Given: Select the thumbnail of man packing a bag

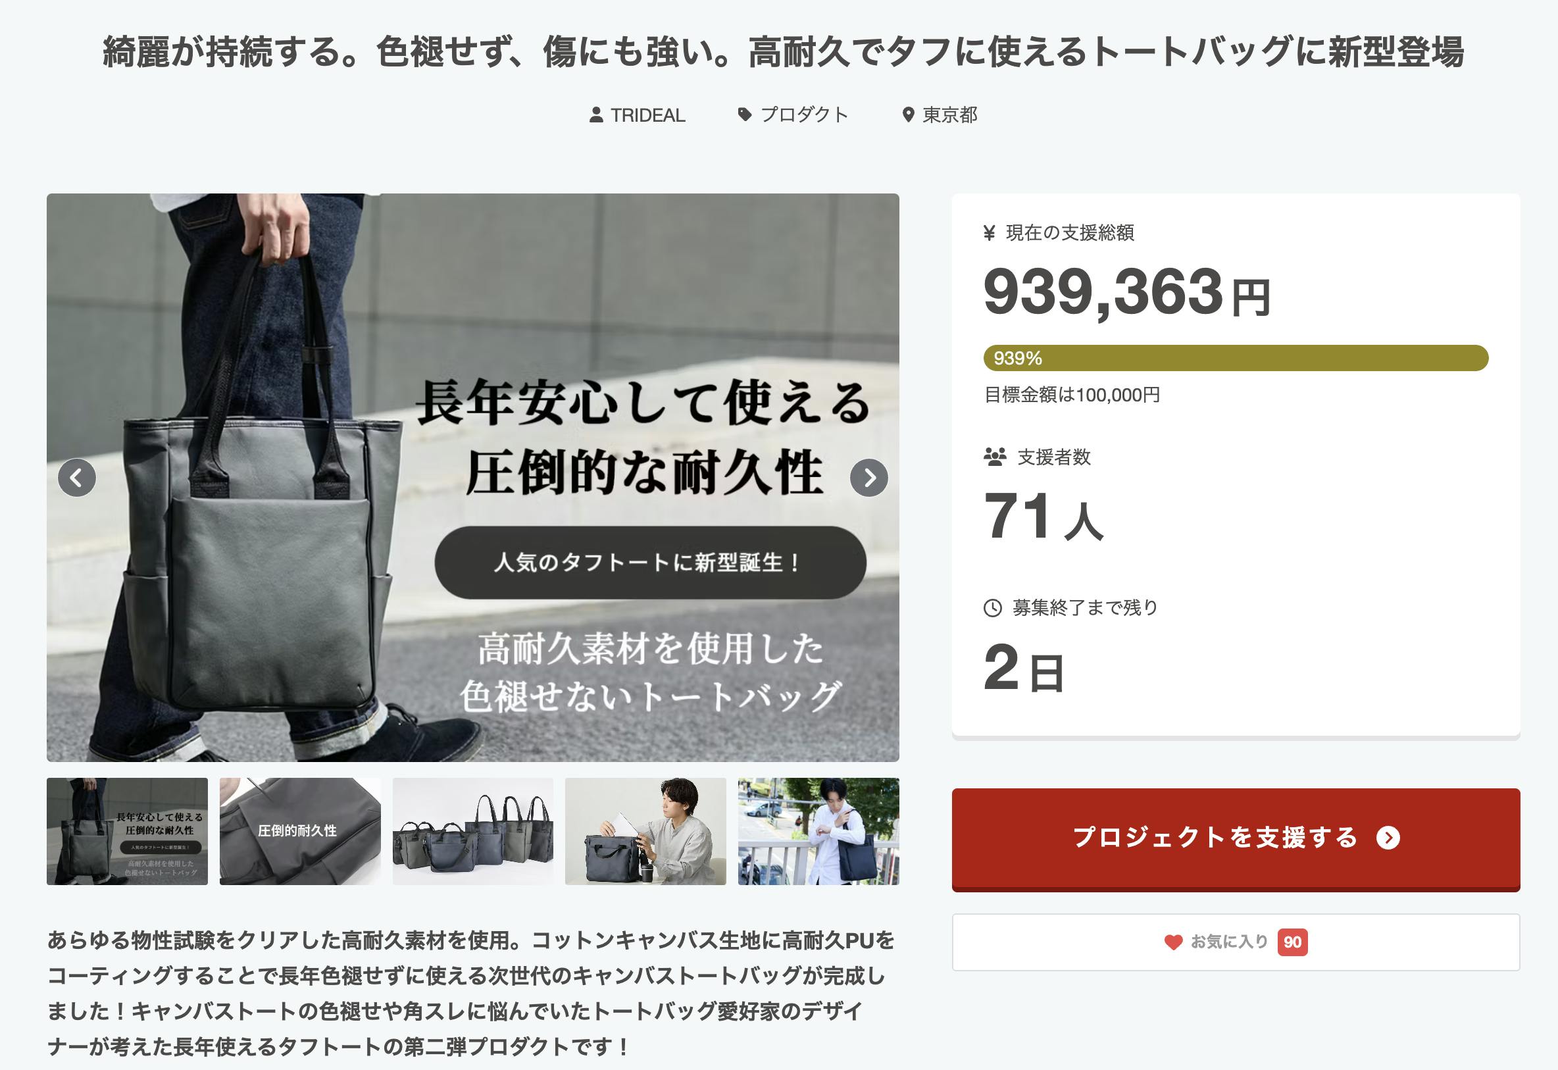Looking at the screenshot, I should point(645,831).
